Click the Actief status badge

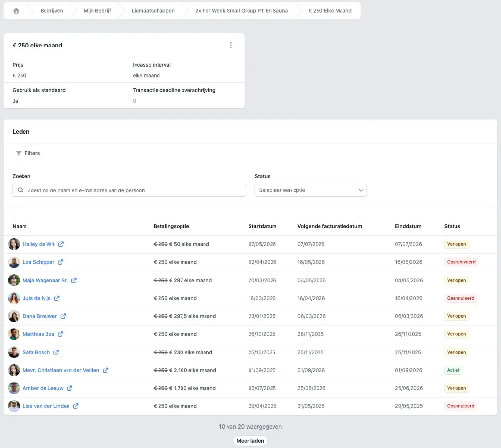[x=453, y=370]
